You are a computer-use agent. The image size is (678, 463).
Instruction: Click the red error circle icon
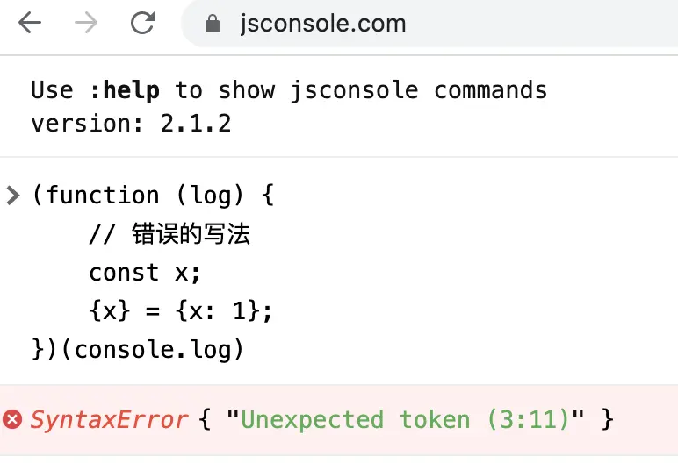pyautogui.click(x=12, y=419)
